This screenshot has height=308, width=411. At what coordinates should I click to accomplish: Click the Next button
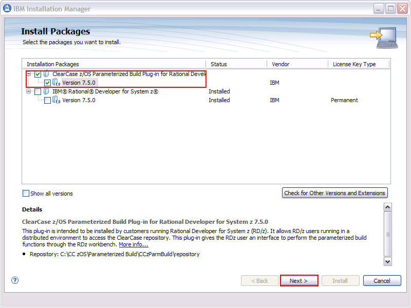click(299, 280)
